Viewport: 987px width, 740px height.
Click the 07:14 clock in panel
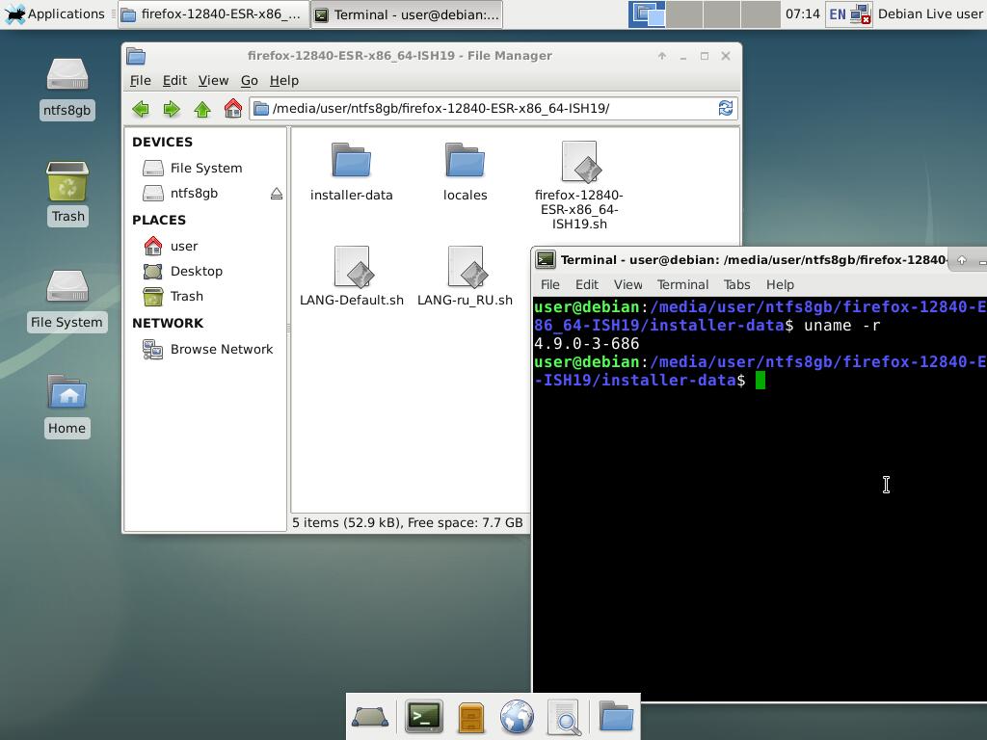tap(803, 13)
